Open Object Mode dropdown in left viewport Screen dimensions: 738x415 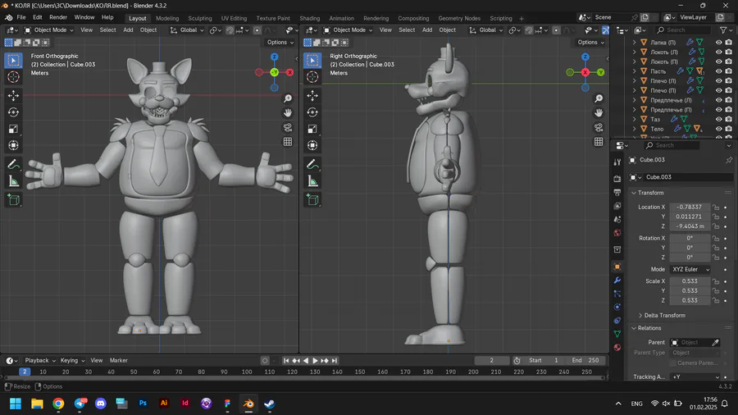tap(49, 30)
